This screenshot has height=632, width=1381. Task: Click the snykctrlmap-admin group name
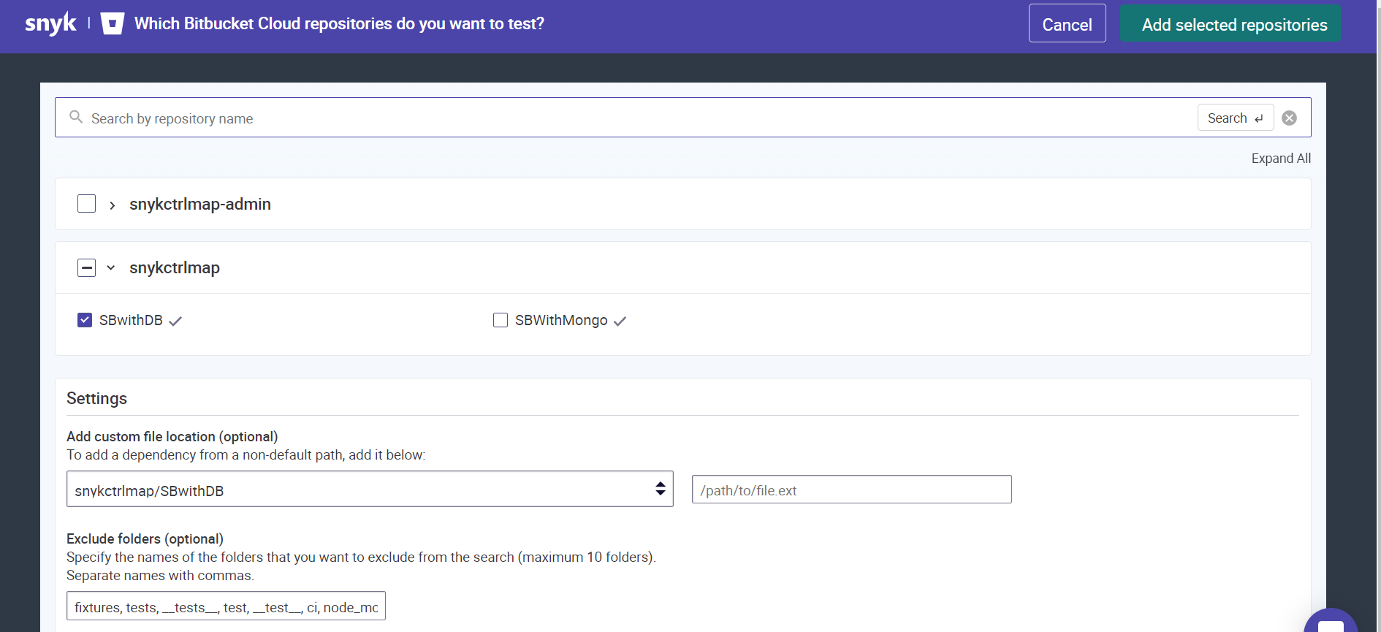pos(200,205)
